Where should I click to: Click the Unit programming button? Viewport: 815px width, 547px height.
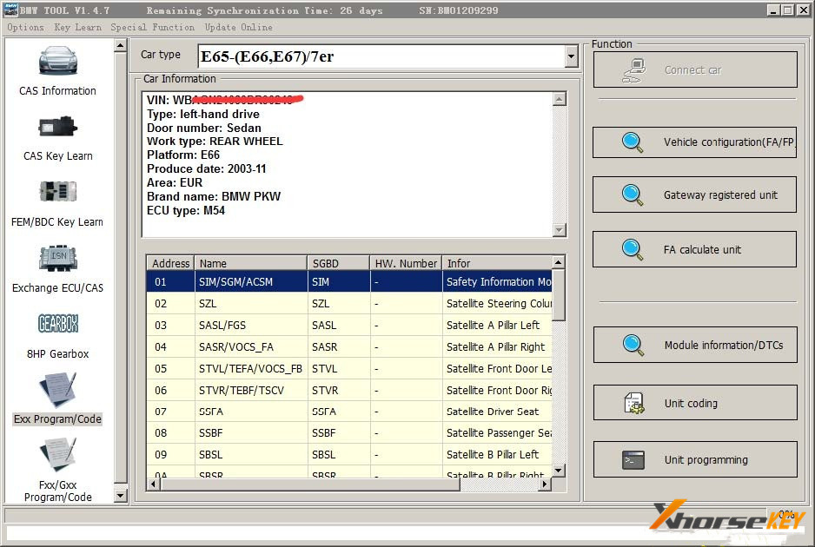pos(695,459)
